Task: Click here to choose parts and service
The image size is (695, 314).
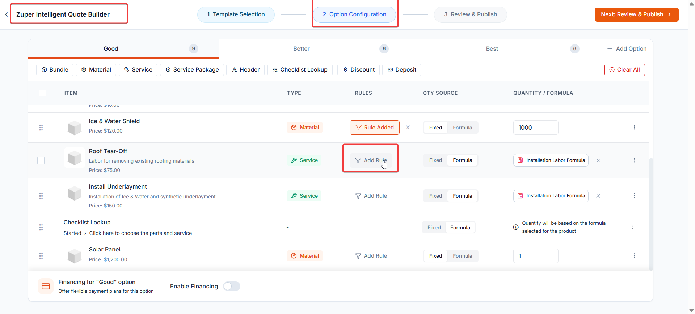Action: (140, 233)
